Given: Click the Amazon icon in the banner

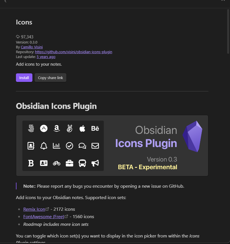Looking at the screenshot, I should tap(57, 129).
